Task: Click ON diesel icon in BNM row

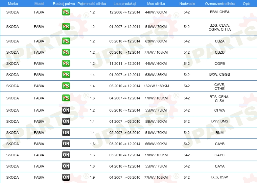Action: 66,132
